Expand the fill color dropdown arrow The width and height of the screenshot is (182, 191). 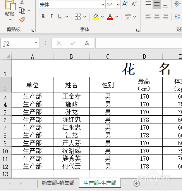coord(102,17)
